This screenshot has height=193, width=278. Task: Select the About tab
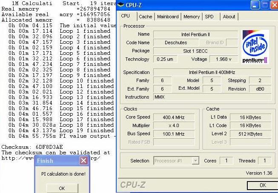coord(229,17)
